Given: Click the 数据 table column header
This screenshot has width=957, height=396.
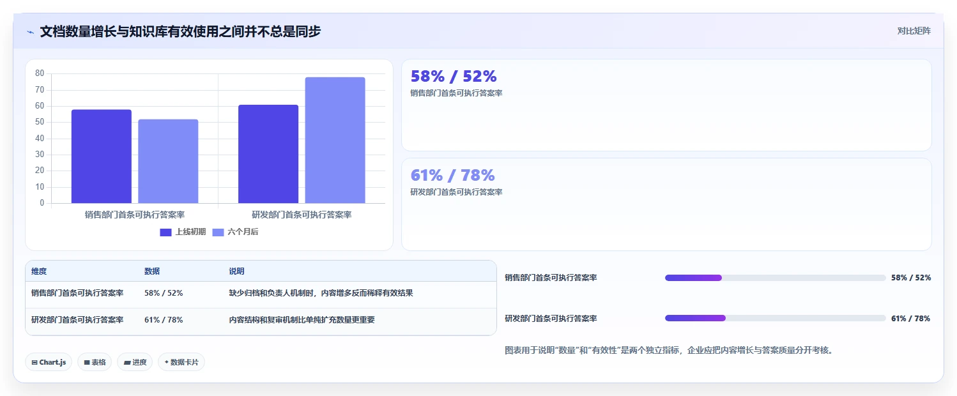Looking at the screenshot, I should point(152,271).
